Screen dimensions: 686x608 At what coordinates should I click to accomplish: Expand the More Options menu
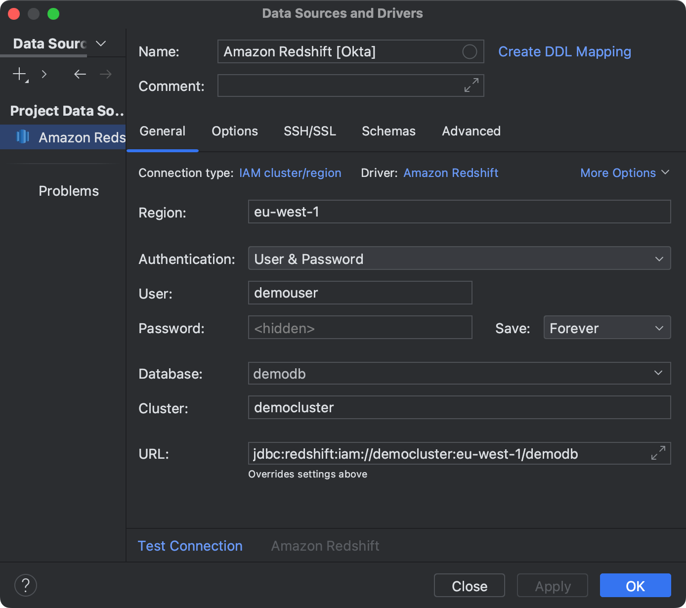click(x=624, y=173)
